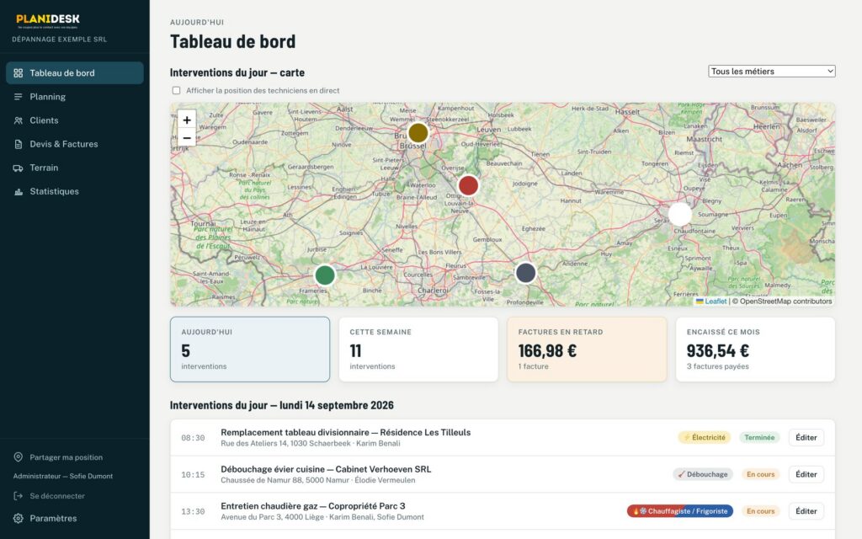Click the Électricité trade badge
Screen dimensions: 862x539
click(x=705, y=437)
